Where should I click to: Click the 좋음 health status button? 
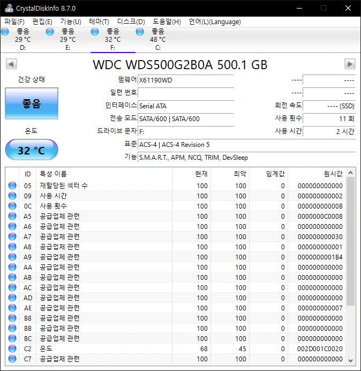pos(32,103)
